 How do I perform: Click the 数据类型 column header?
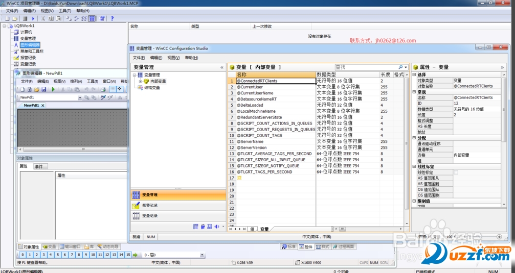[347, 75]
